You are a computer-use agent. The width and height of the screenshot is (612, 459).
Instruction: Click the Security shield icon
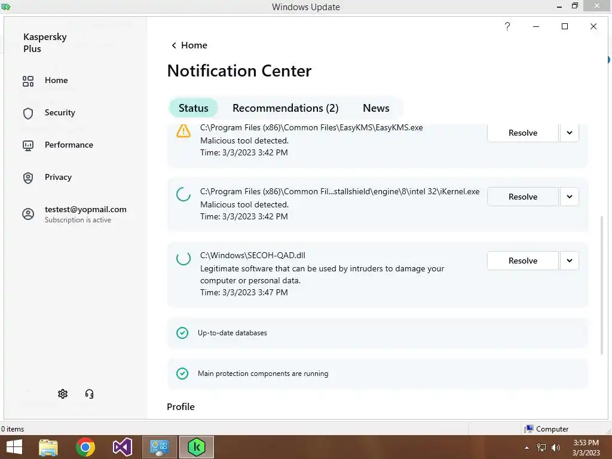point(28,113)
